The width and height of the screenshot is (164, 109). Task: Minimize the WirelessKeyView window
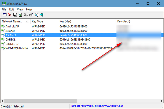point(137,4)
